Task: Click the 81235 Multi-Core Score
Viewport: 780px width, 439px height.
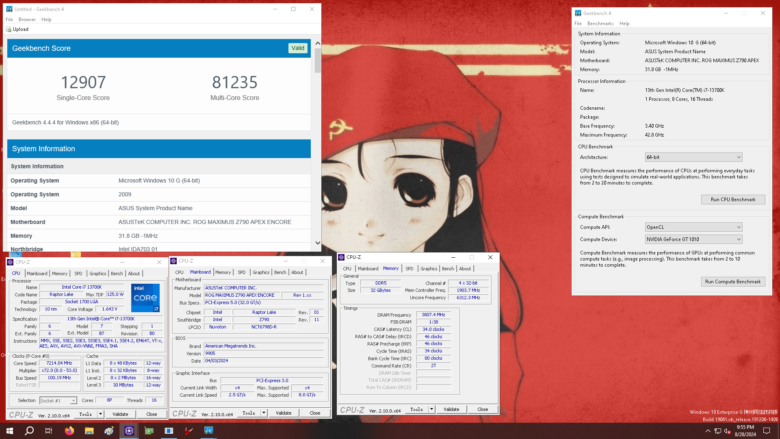Action: click(235, 83)
